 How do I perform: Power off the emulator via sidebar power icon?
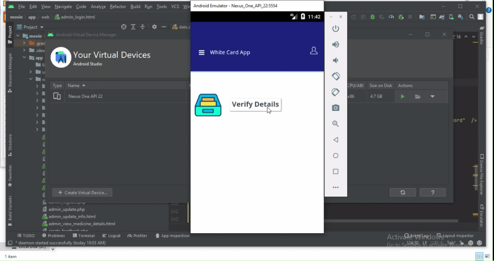336,29
